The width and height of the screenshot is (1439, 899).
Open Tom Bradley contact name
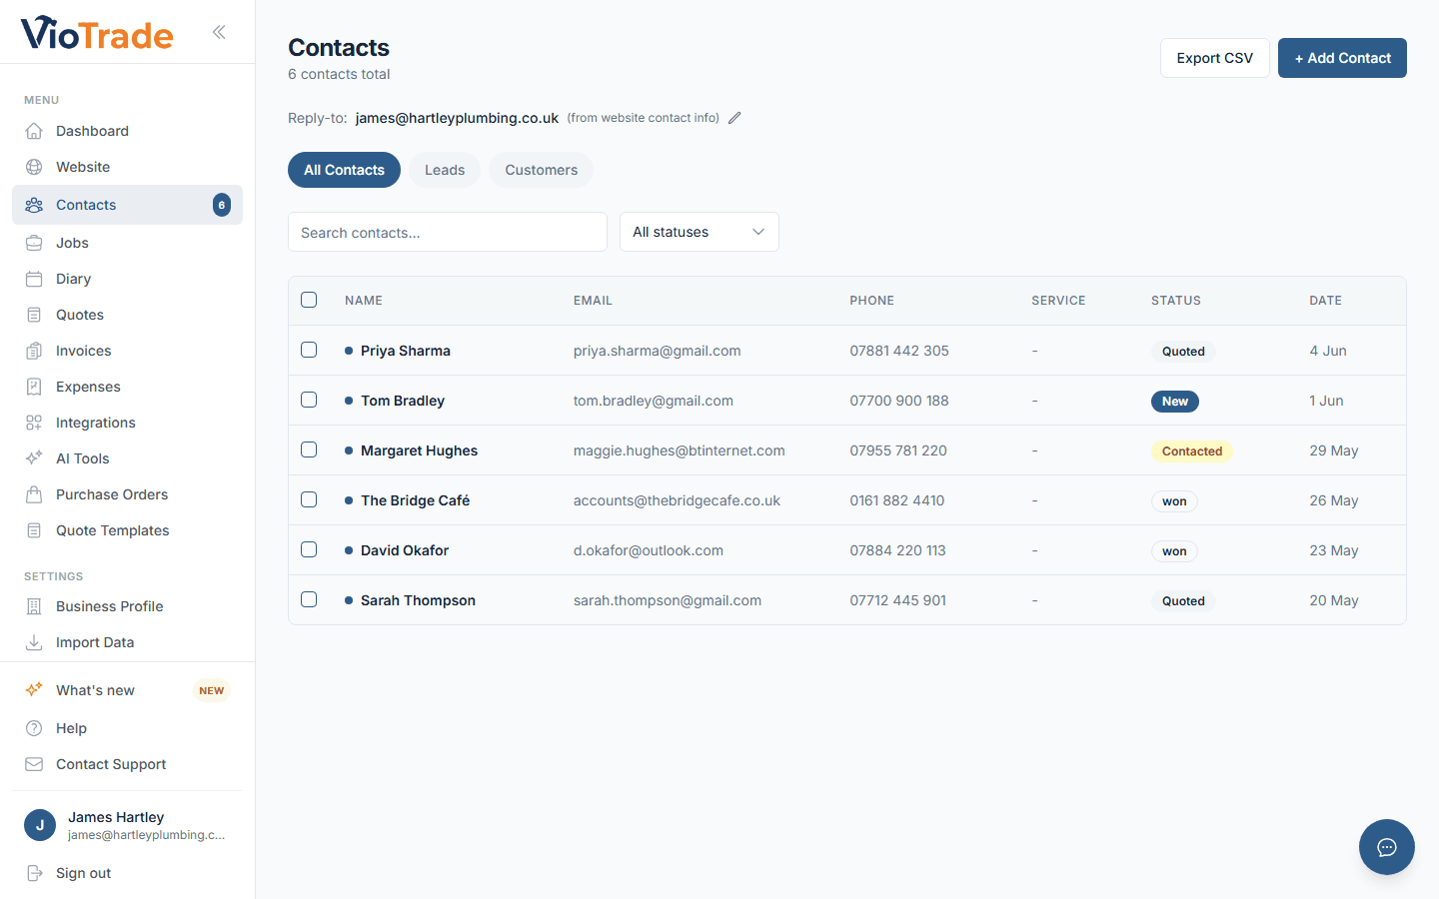[403, 401]
